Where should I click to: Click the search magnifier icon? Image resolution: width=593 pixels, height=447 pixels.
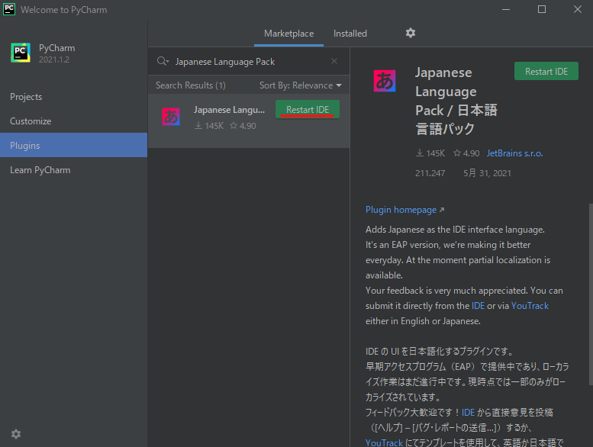pyautogui.click(x=163, y=61)
